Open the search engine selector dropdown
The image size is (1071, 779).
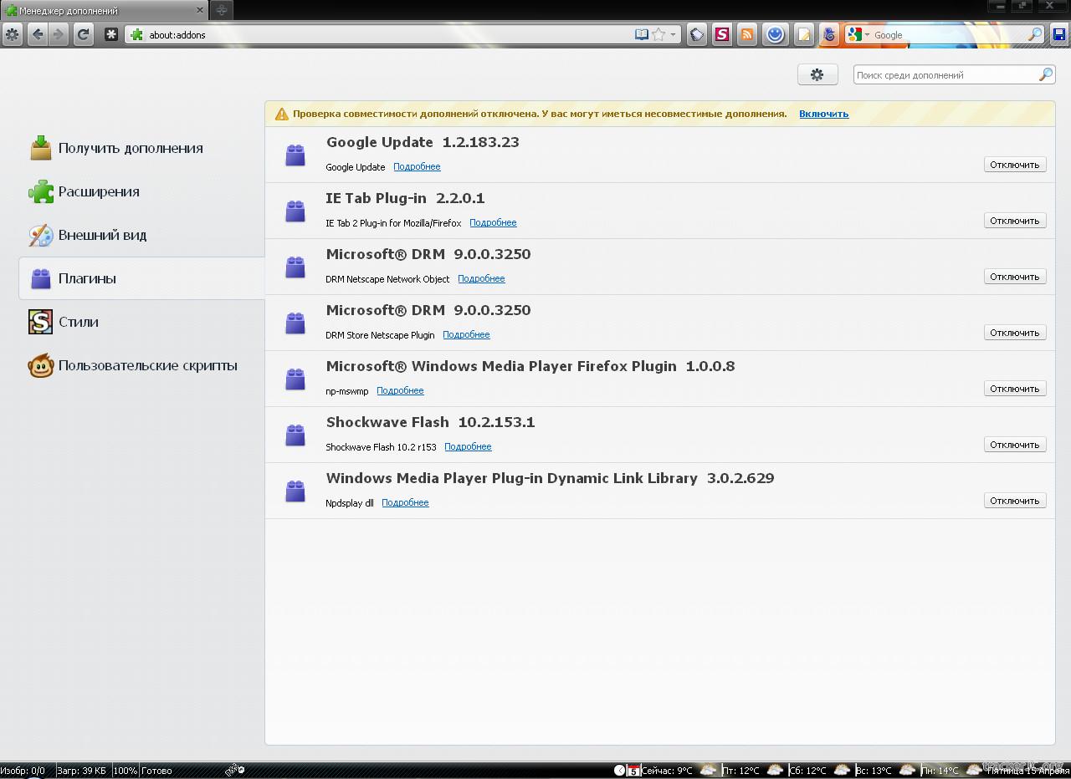(x=858, y=34)
